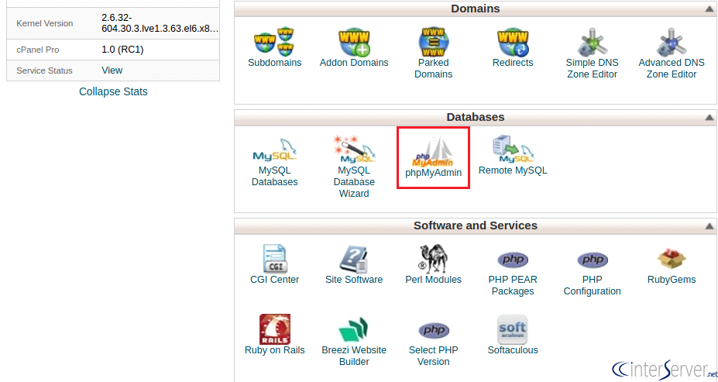Image resolution: width=718 pixels, height=382 pixels.
Task: Open the Subdomains icon
Action: (275, 42)
